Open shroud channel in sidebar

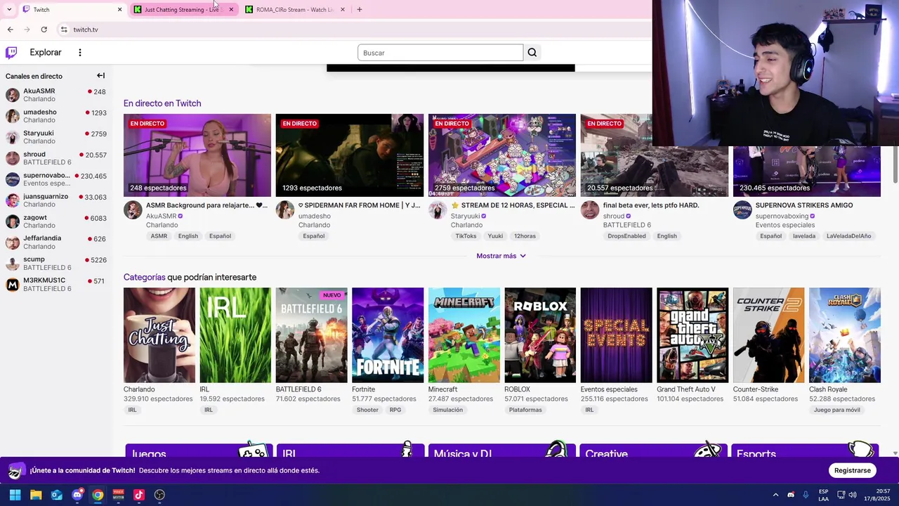point(56,158)
